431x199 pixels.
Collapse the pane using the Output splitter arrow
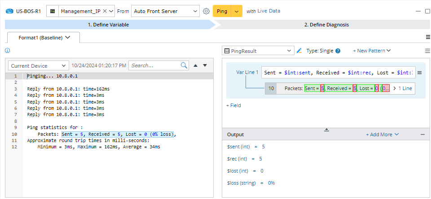[326, 130]
